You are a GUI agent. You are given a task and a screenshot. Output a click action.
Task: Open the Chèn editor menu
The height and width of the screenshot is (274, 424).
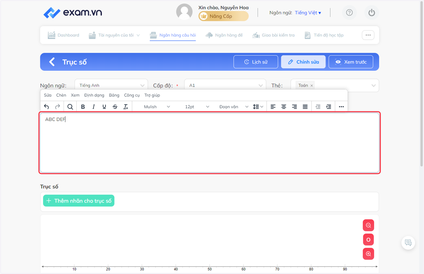[61, 95]
